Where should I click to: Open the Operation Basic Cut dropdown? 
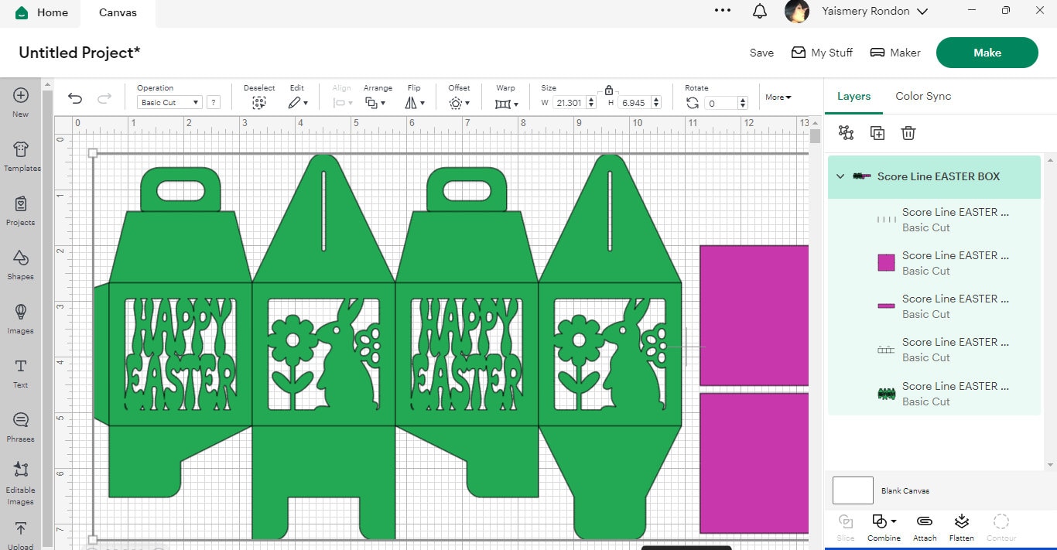[x=169, y=102]
